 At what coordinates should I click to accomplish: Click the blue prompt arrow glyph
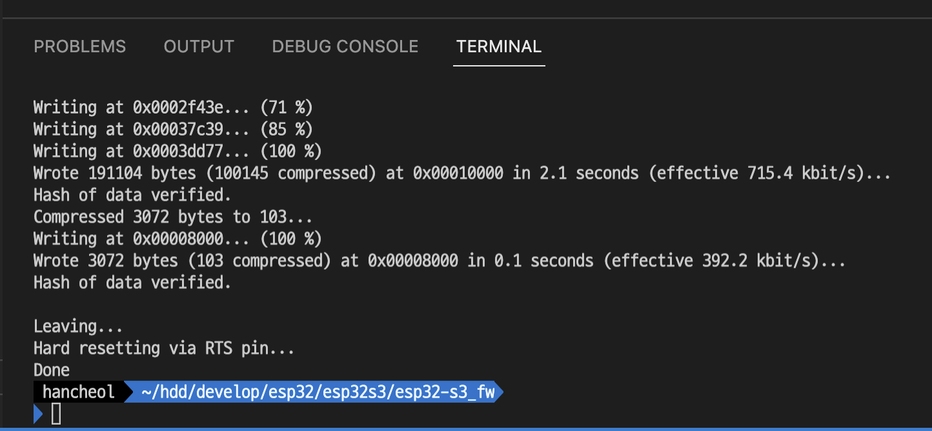point(37,414)
